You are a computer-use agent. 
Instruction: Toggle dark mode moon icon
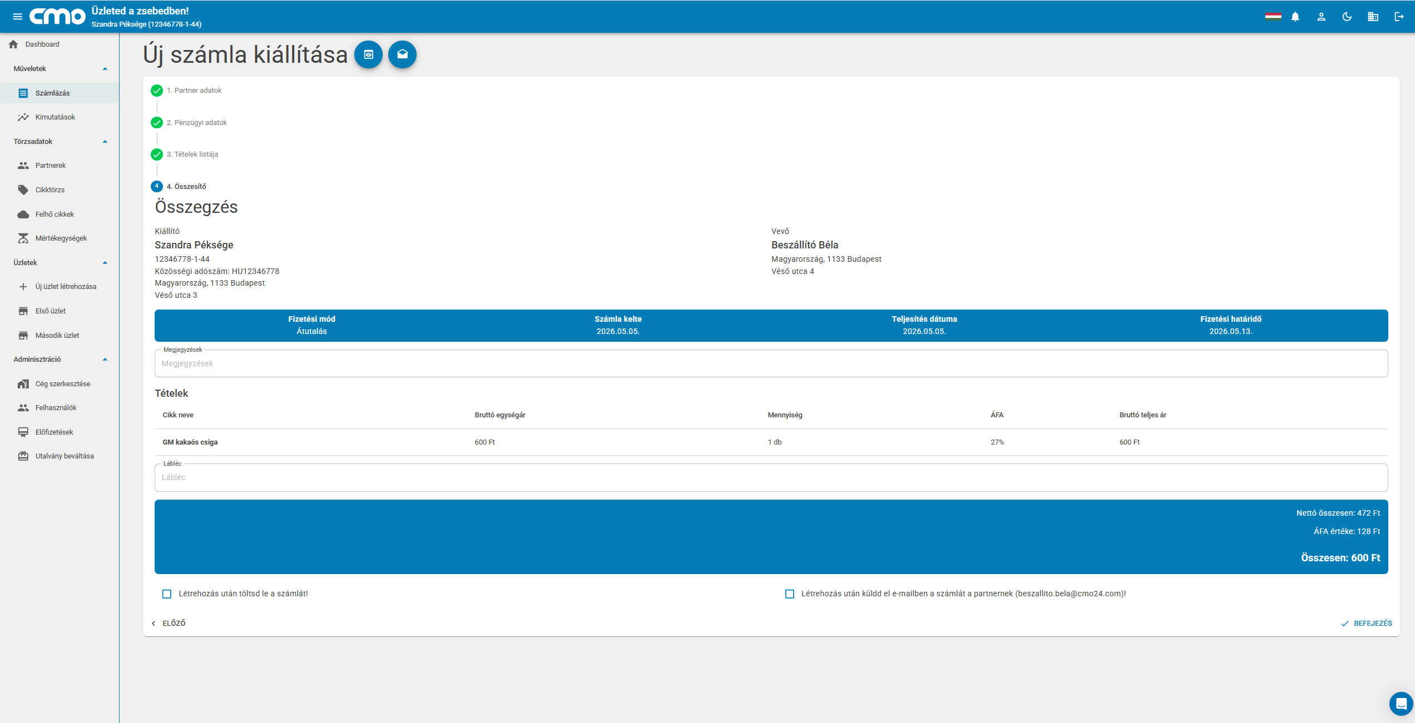coord(1347,17)
